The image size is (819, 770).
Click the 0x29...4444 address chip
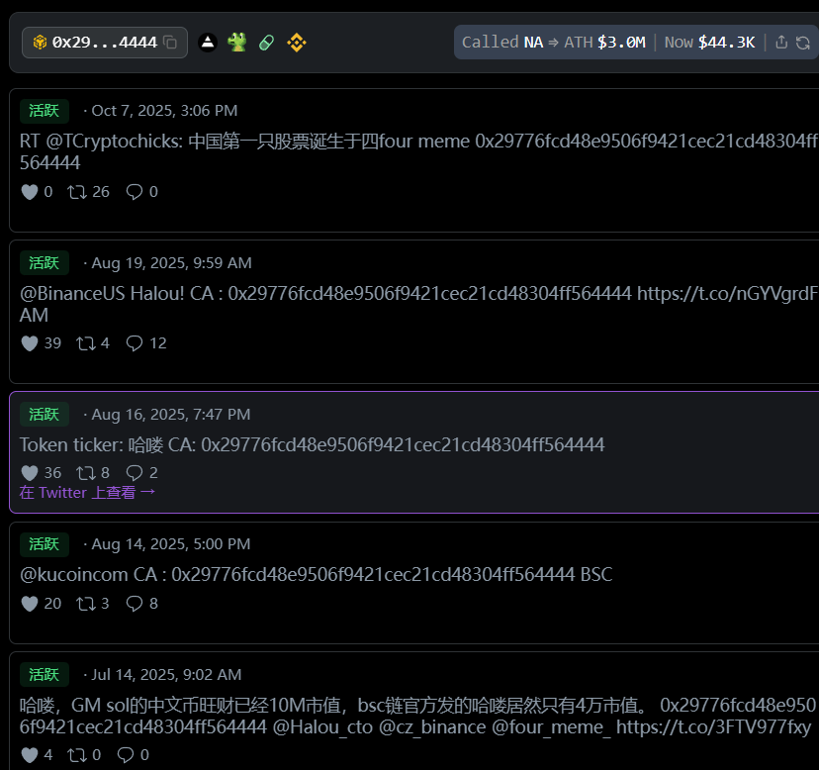(105, 43)
